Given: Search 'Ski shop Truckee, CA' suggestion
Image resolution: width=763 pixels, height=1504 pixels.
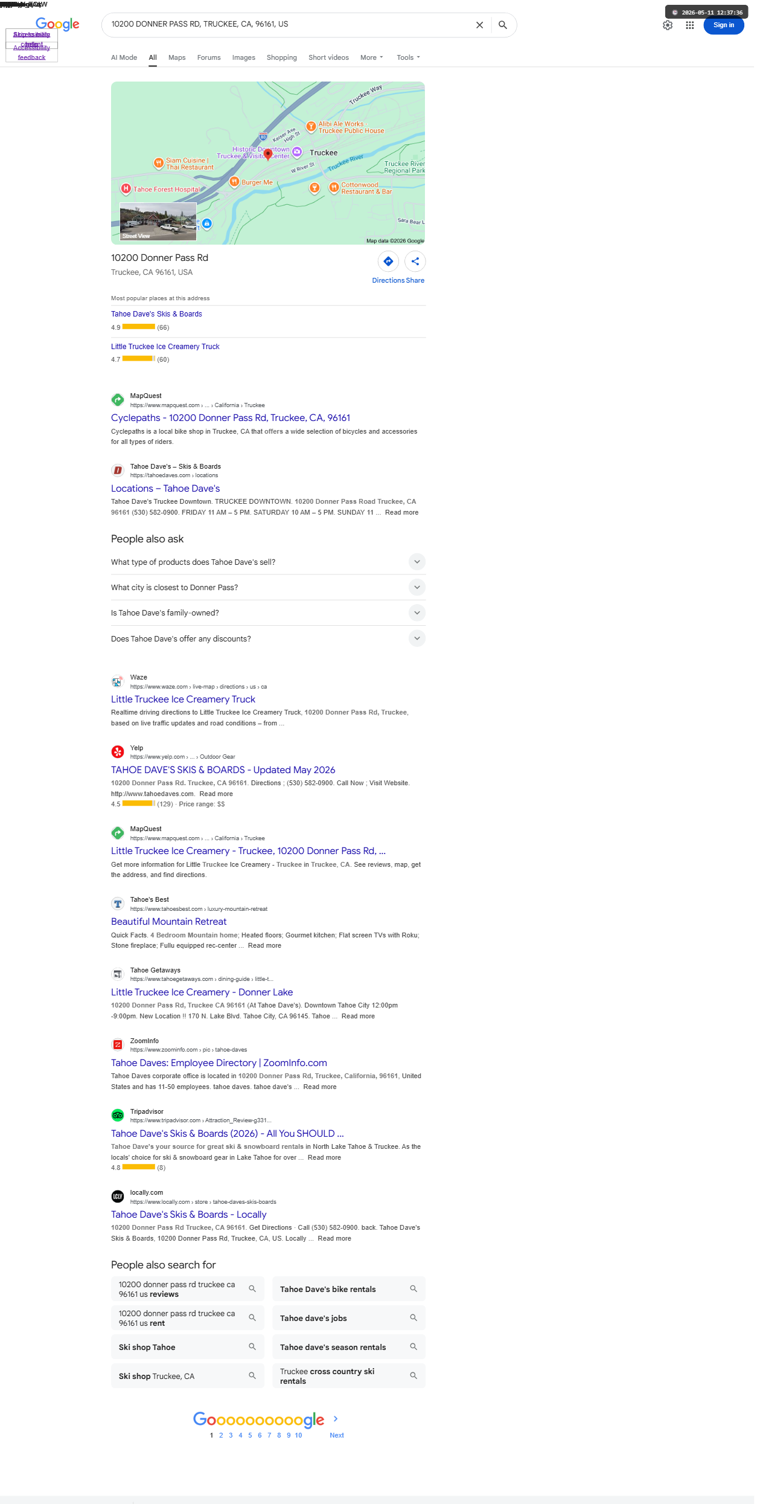Looking at the screenshot, I should coord(188,1375).
